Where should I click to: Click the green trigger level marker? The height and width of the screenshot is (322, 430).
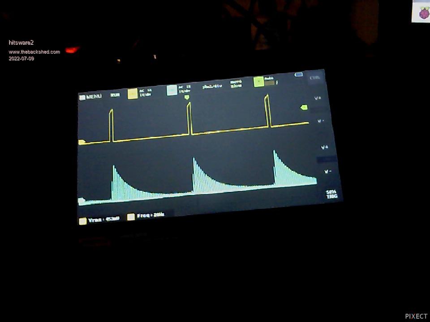(x=304, y=107)
